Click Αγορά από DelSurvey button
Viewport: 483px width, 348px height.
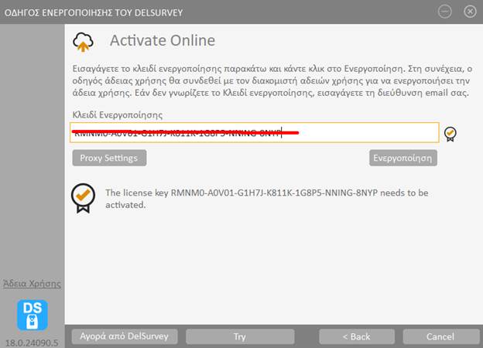(125, 336)
